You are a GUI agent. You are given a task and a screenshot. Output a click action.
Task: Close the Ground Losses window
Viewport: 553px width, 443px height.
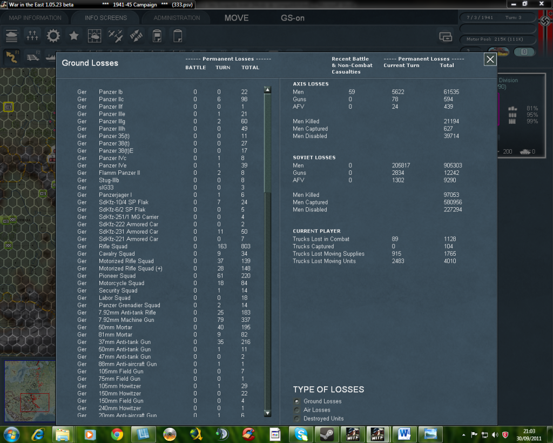490,59
